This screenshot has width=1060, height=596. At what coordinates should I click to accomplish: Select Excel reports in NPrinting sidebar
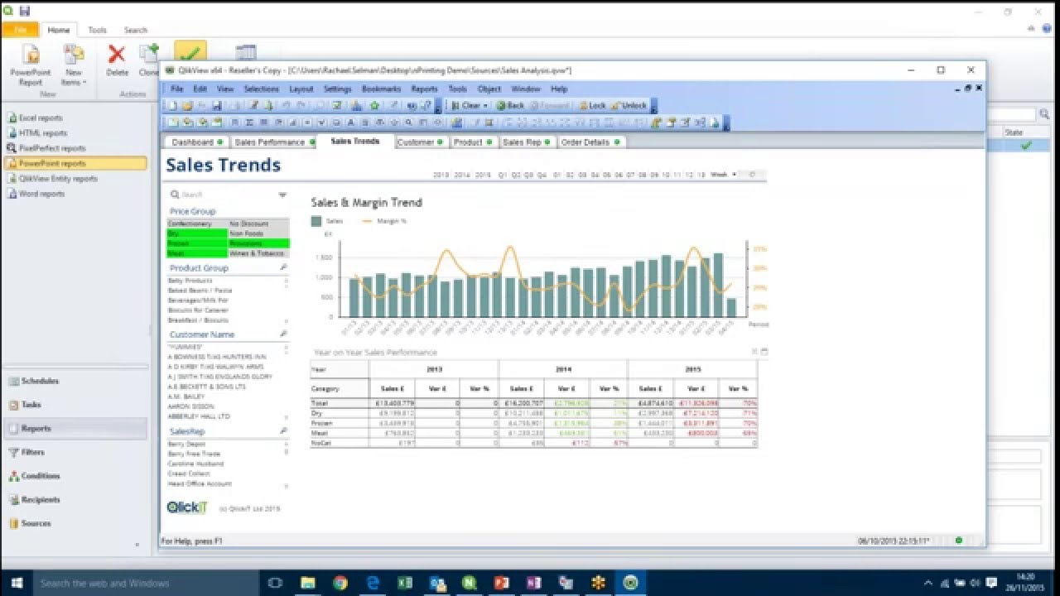point(41,118)
